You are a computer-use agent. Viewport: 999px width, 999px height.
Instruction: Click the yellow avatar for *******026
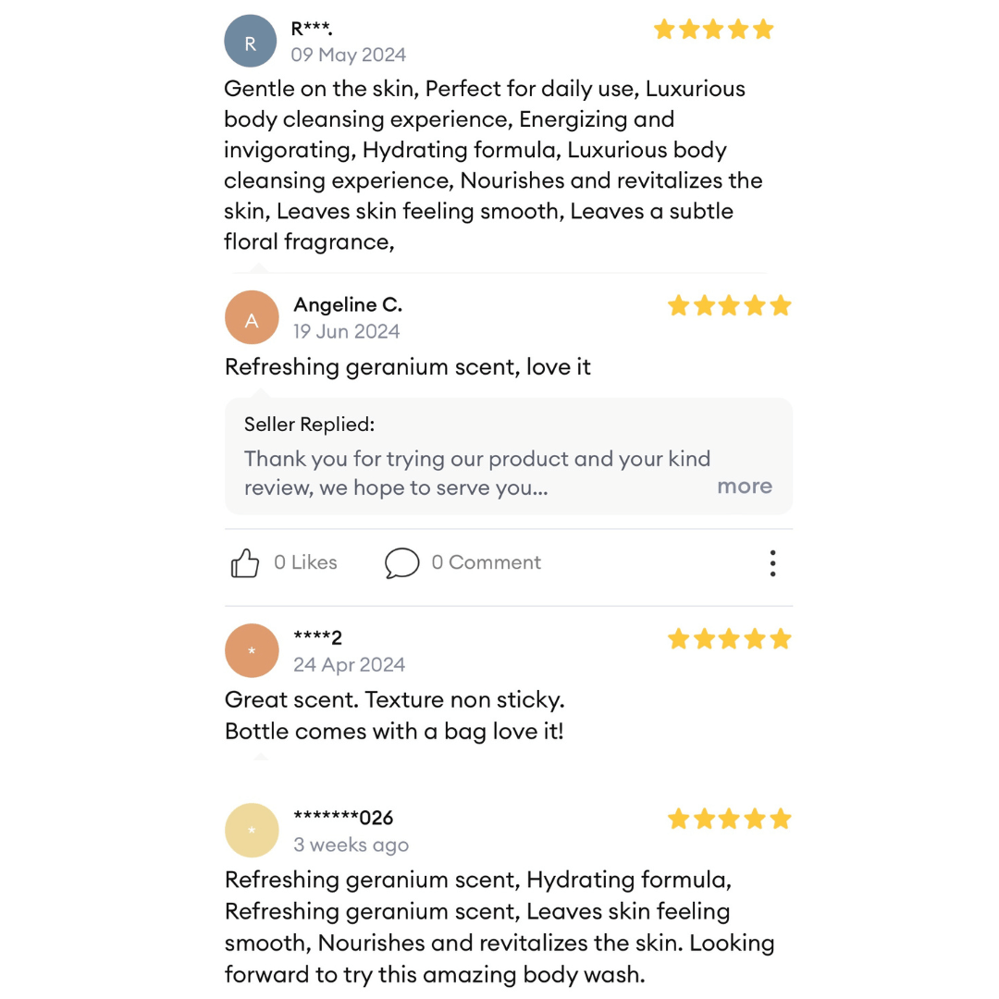pos(252,831)
